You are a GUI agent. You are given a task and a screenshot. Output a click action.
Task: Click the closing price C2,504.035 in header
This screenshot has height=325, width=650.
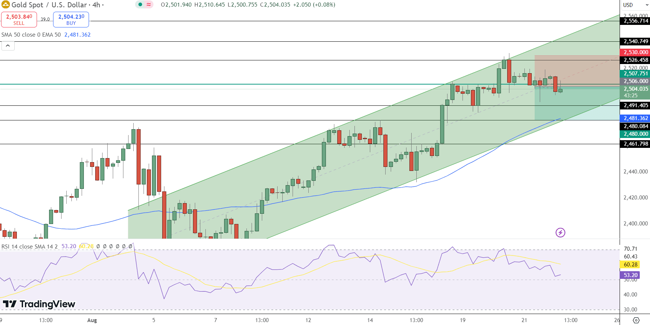pos(275,5)
